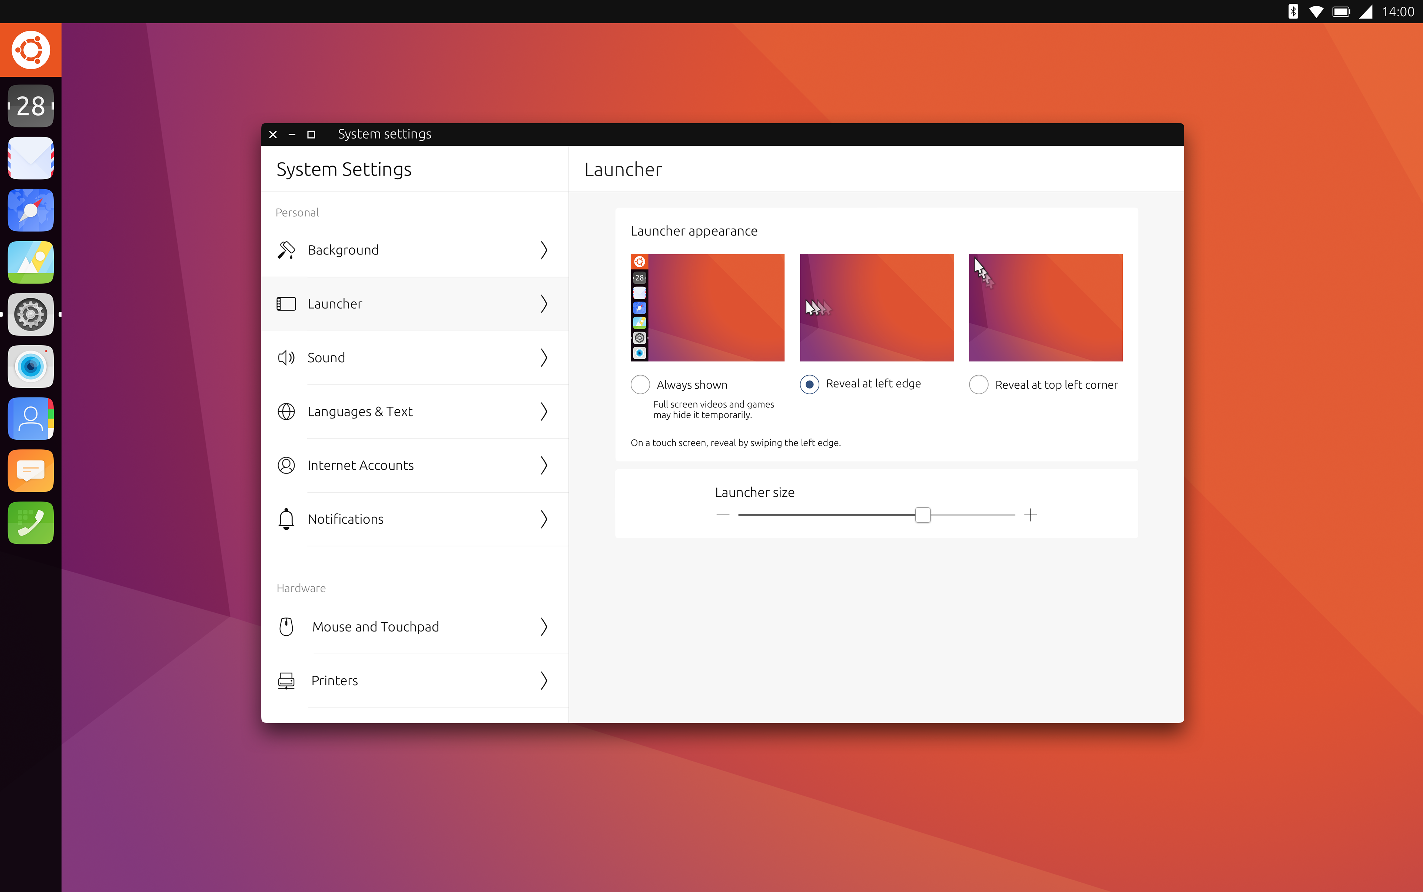The width and height of the screenshot is (1423, 892).
Task: Click the Notifications bell icon
Action: pos(286,519)
